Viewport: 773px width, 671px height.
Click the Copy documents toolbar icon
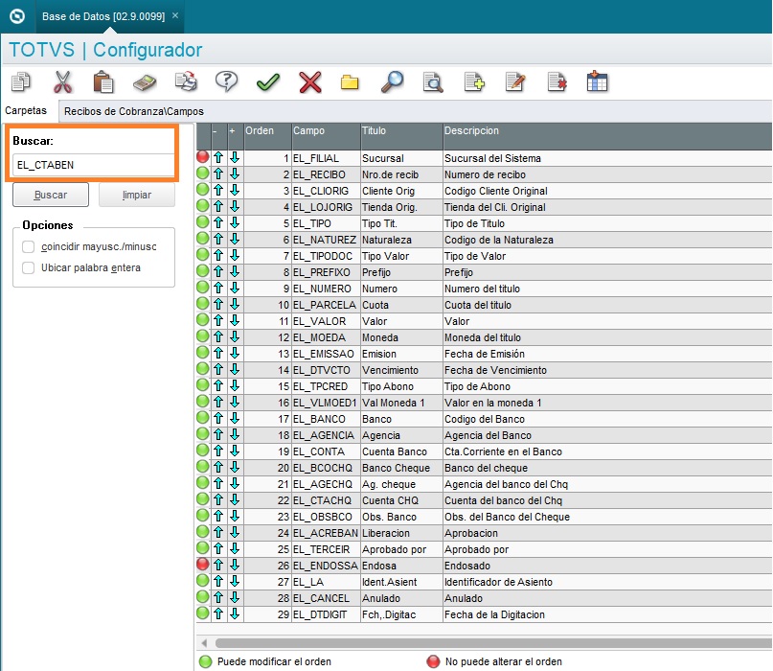[x=21, y=81]
